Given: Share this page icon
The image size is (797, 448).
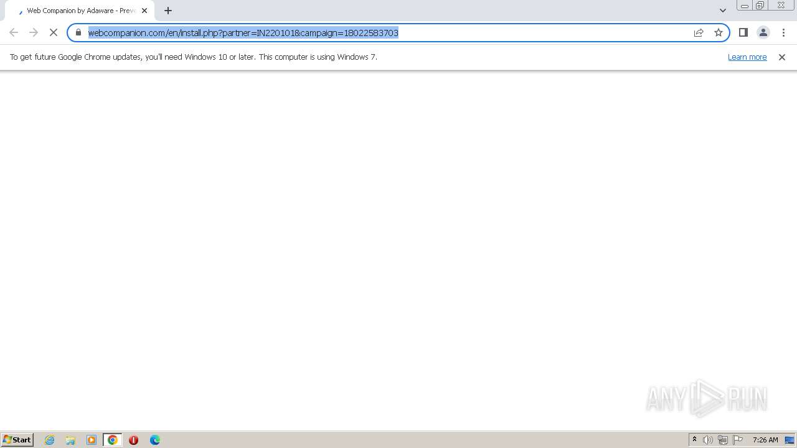Looking at the screenshot, I should coord(699,32).
